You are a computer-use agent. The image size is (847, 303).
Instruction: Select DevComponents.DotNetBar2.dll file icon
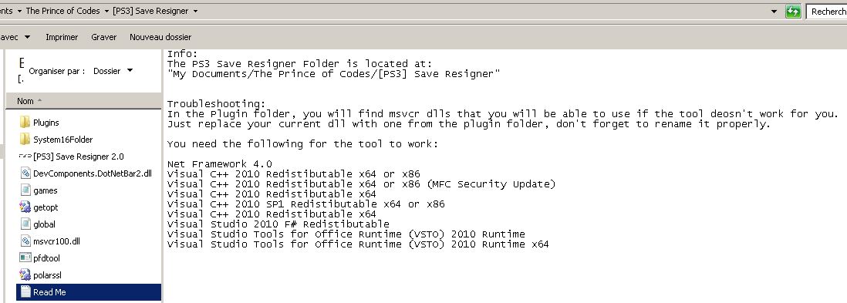pos(25,173)
